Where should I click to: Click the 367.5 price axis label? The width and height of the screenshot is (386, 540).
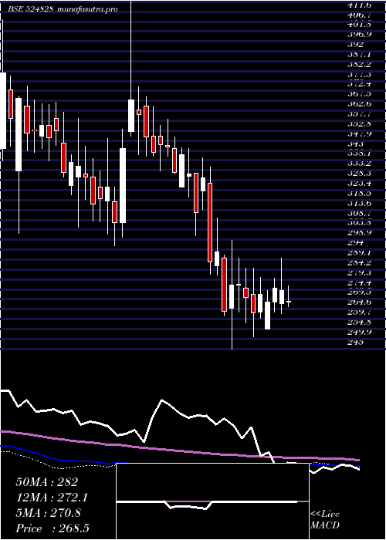[x=360, y=94]
